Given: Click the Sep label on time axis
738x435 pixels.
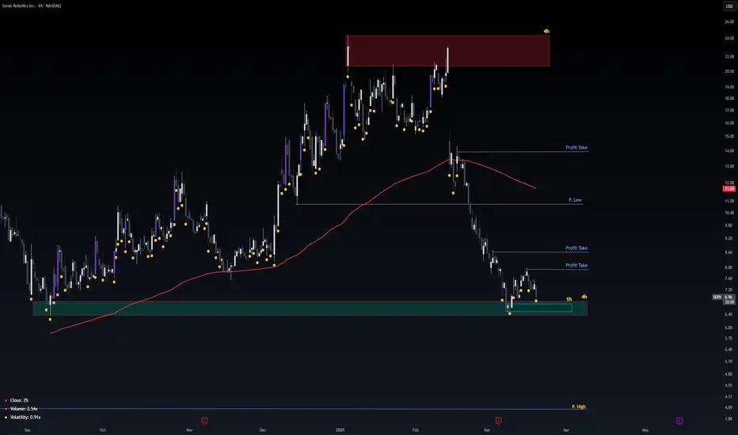Looking at the screenshot, I should [27, 429].
